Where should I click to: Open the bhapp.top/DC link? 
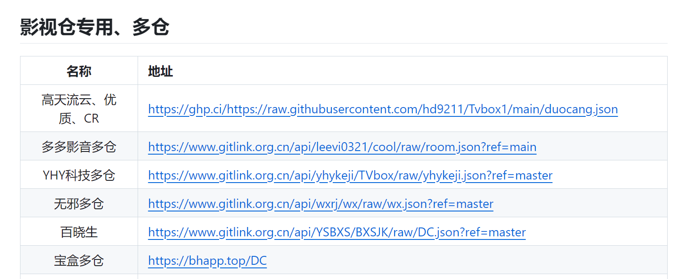[207, 260]
